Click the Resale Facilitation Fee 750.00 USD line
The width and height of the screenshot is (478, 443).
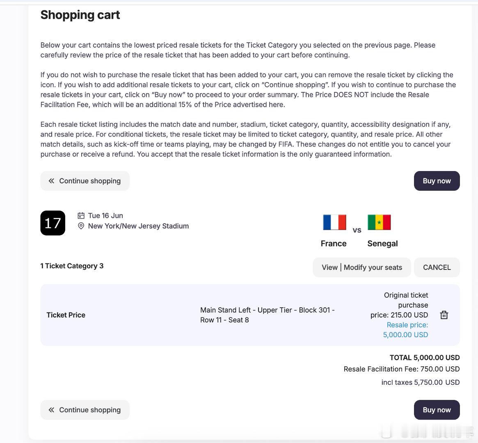click(x=401, y=369)
